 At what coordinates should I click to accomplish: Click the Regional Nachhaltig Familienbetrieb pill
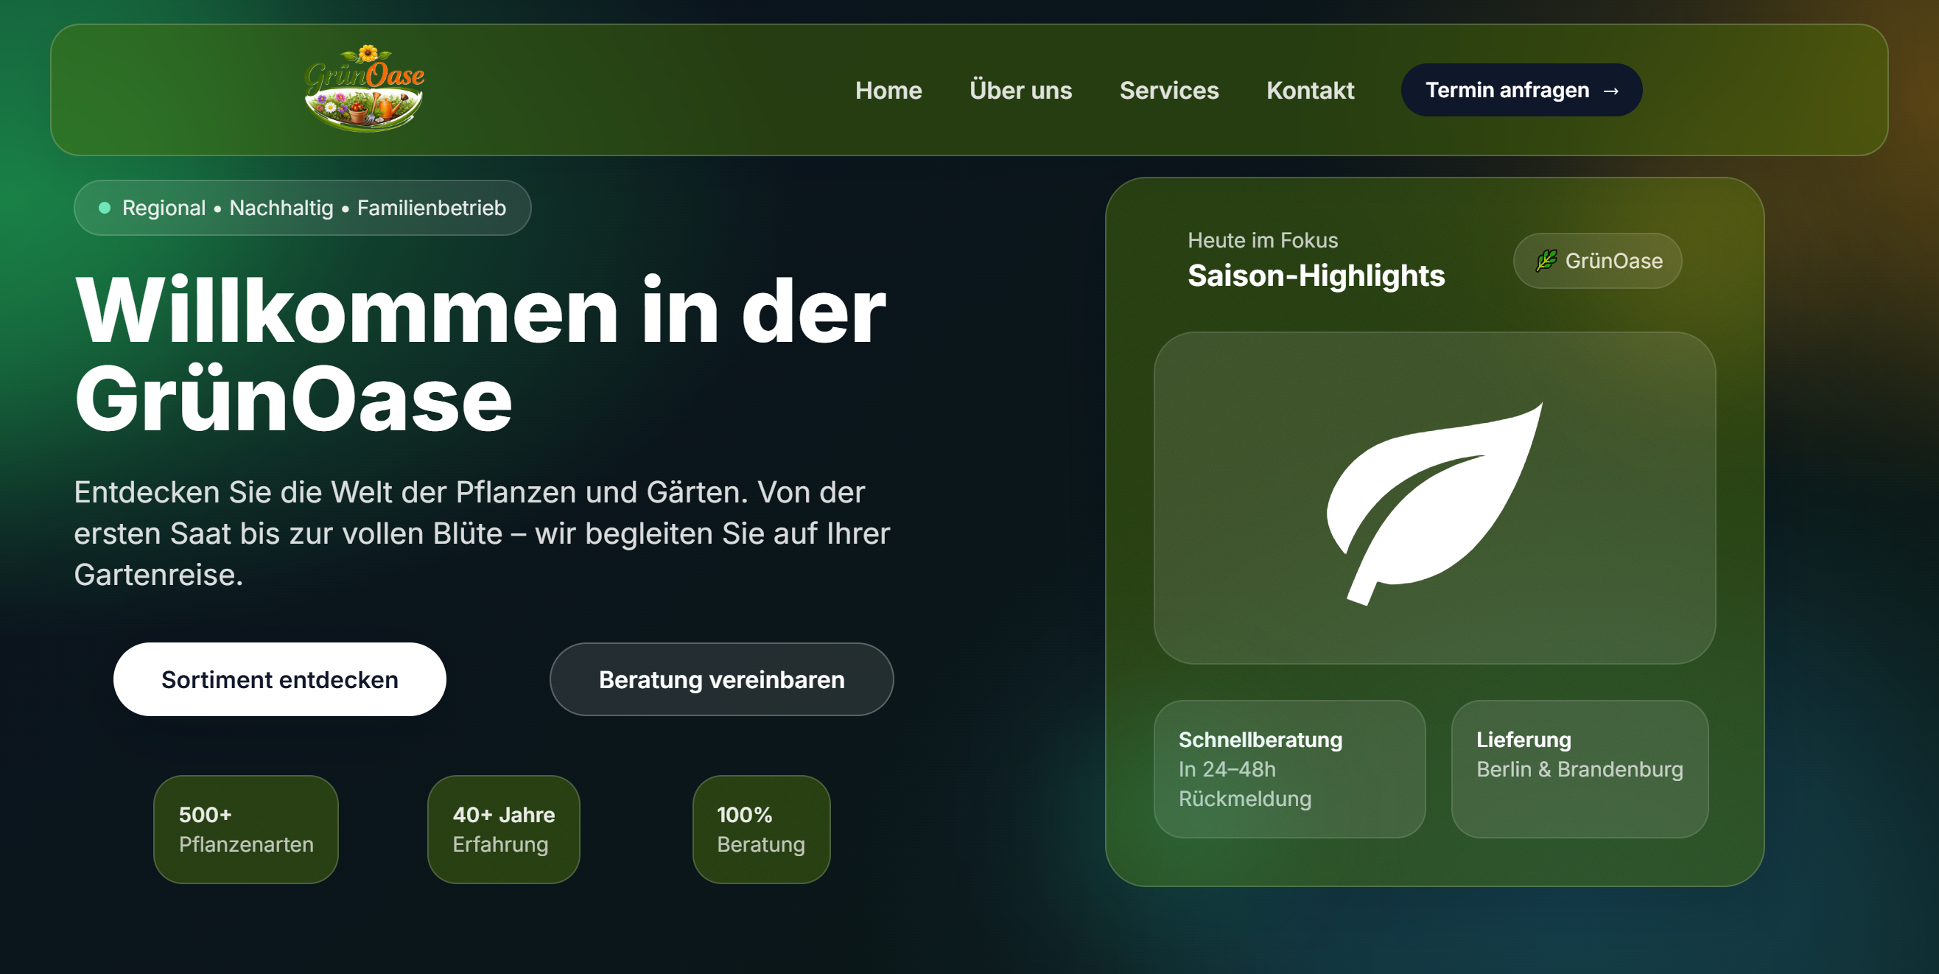(303, 208)
